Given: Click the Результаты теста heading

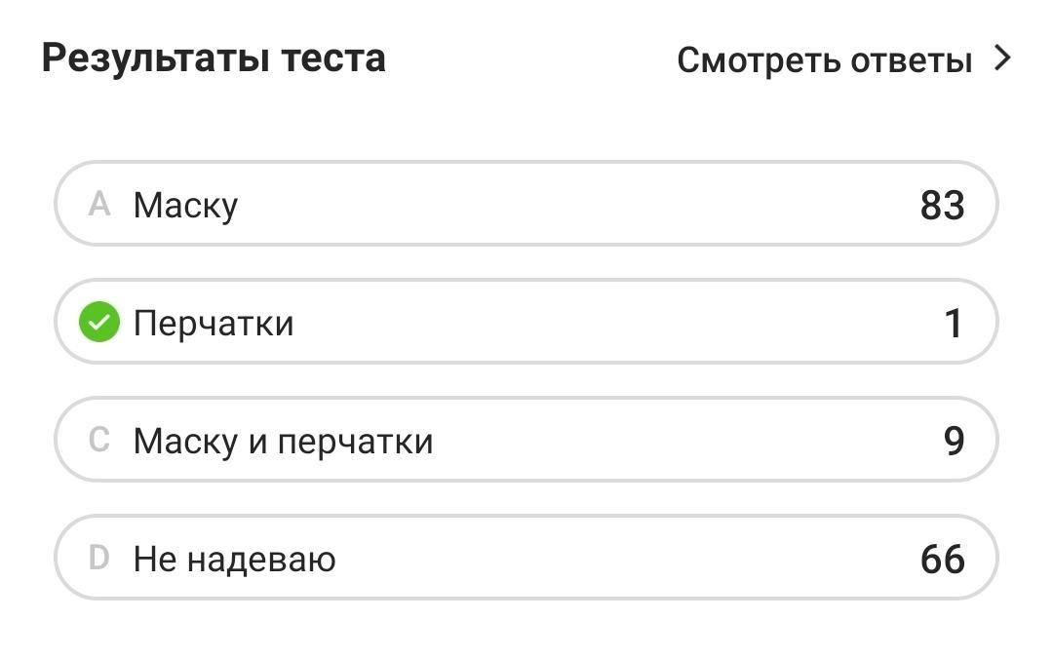Looking at the screenshot, I should coord(214,58).
